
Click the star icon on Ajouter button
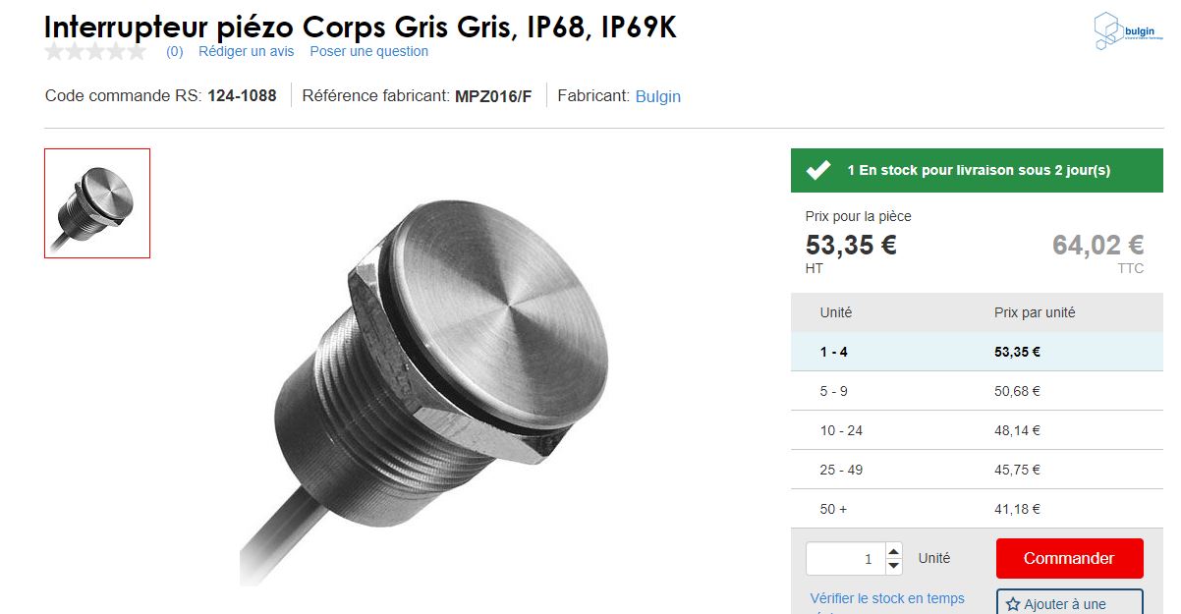tap(1013, 604)
